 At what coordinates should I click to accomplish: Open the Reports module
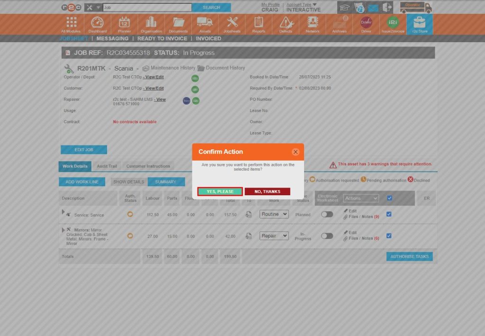click(259, 24)
